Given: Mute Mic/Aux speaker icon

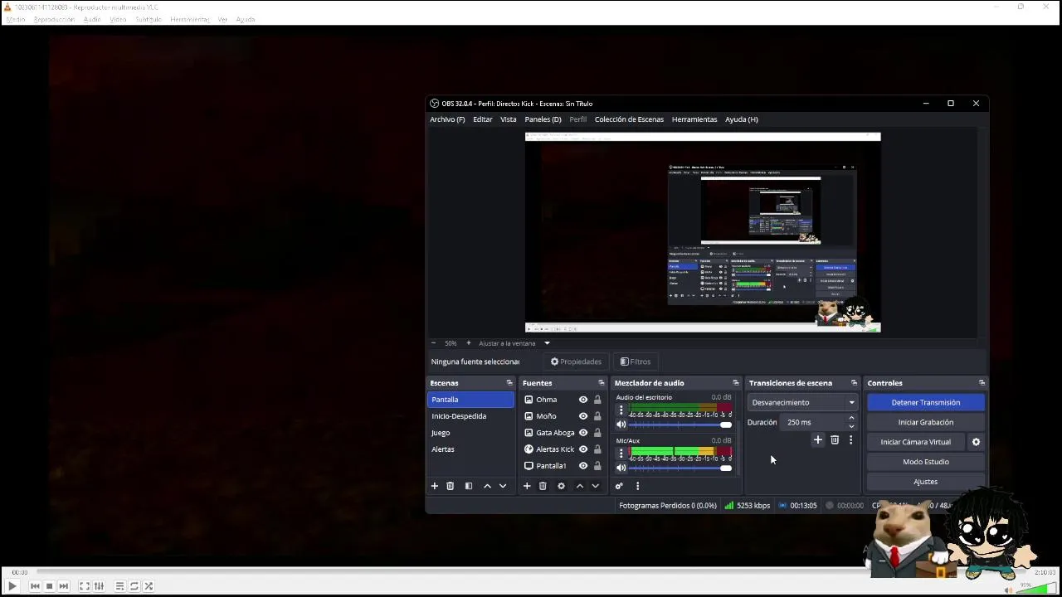Looking at the screenshot, I should point(621,468).
